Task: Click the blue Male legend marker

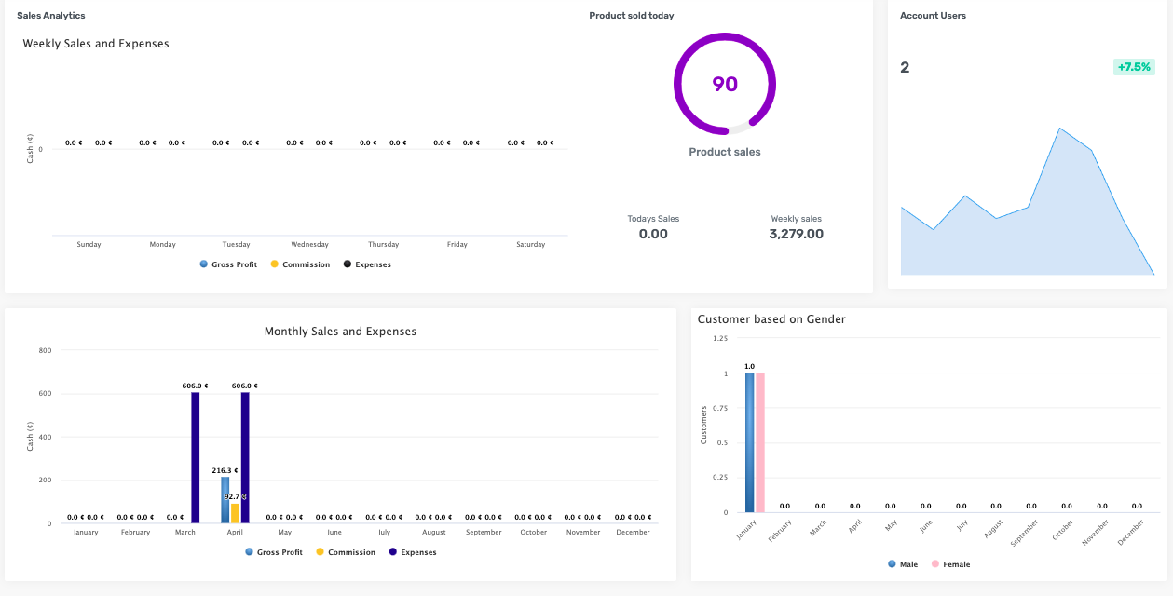Action: (893, 564)
